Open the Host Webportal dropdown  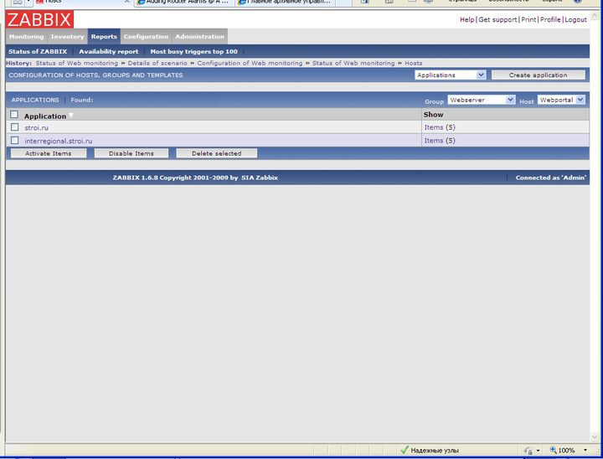[561, 100]
